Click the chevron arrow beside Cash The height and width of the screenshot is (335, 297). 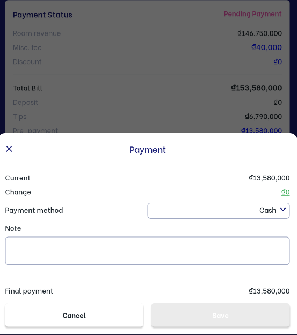[x=283, y=210]
